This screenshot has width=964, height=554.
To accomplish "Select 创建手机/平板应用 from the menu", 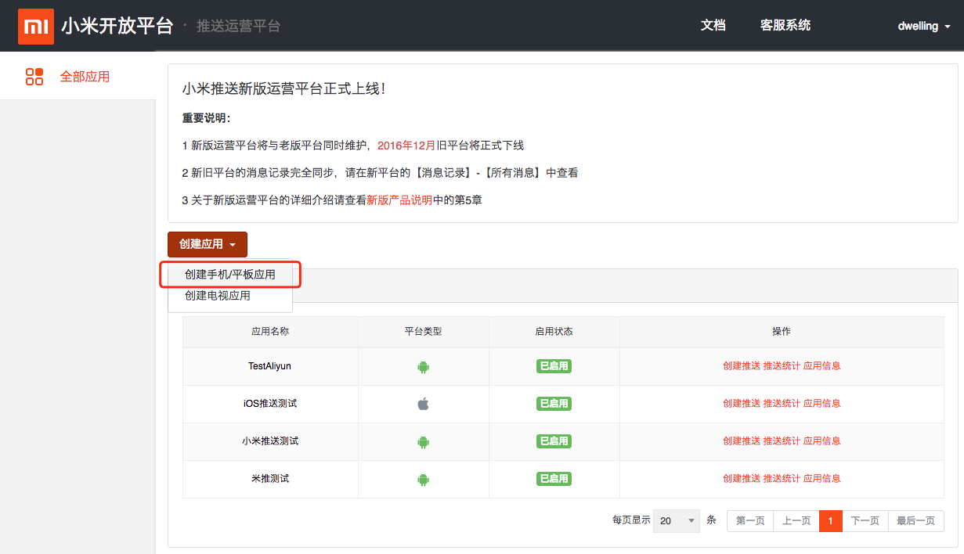I will [x=230, y=275].
